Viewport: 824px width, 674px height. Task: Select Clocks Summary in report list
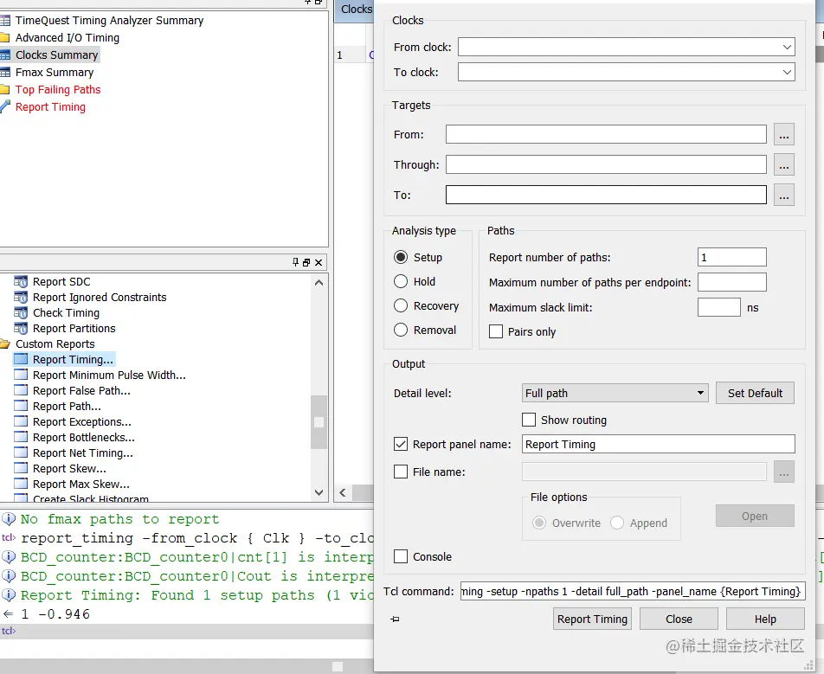point(57,55)
